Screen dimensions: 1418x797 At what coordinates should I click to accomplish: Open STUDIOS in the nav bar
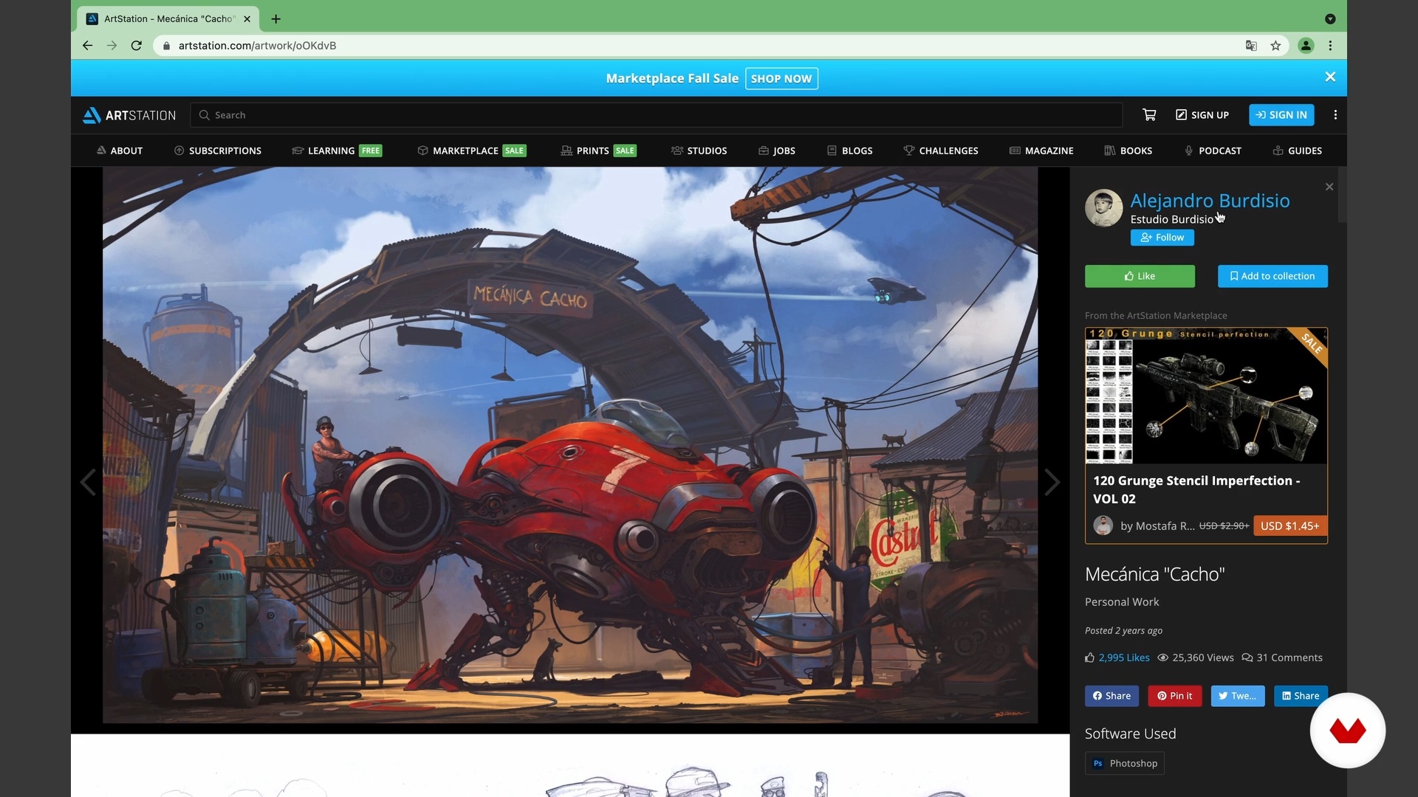coord(699,151)
